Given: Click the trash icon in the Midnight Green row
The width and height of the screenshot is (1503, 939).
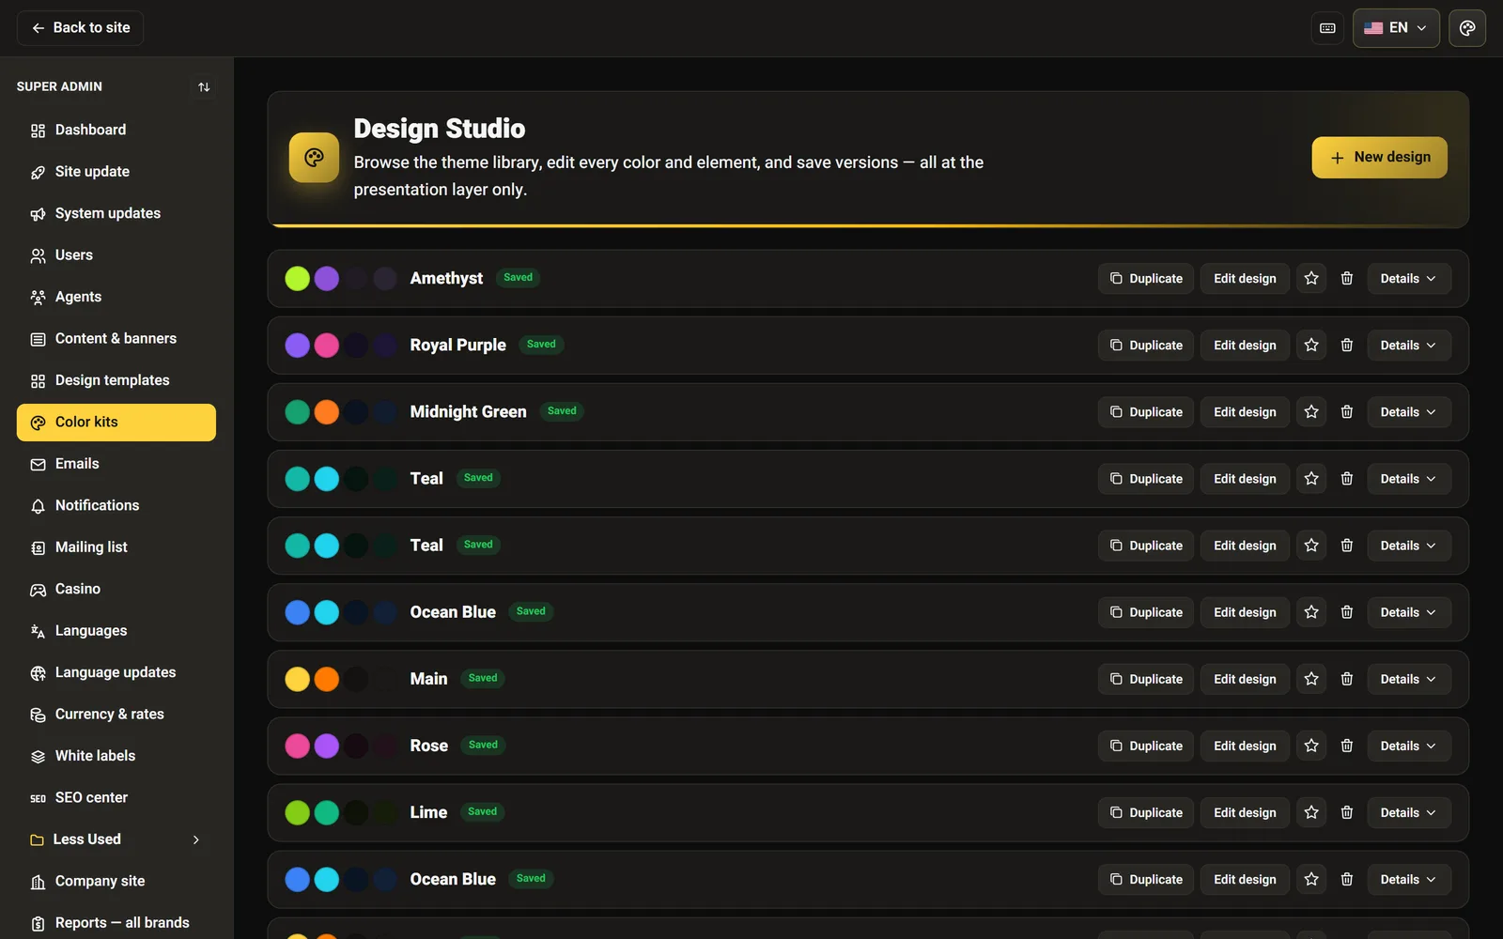Looking at the screenshot, I should point(1346,412).
